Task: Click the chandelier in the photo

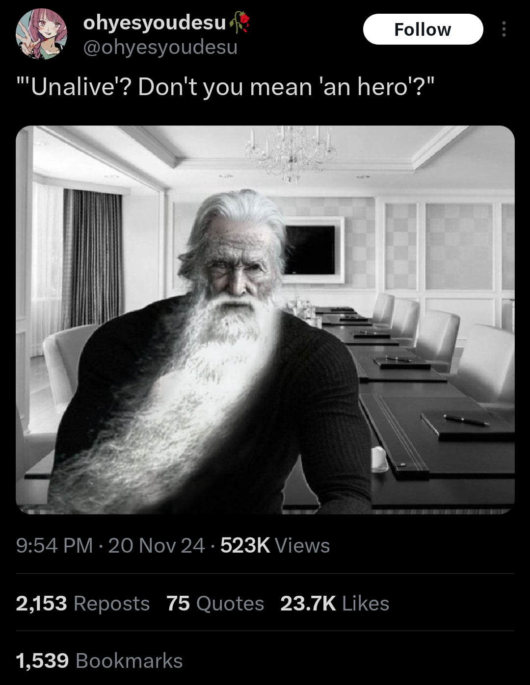Action: (291, 152)
